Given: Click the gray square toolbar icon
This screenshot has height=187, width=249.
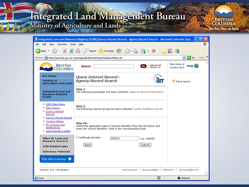Looking at the screenshot, I should point(154,51).
